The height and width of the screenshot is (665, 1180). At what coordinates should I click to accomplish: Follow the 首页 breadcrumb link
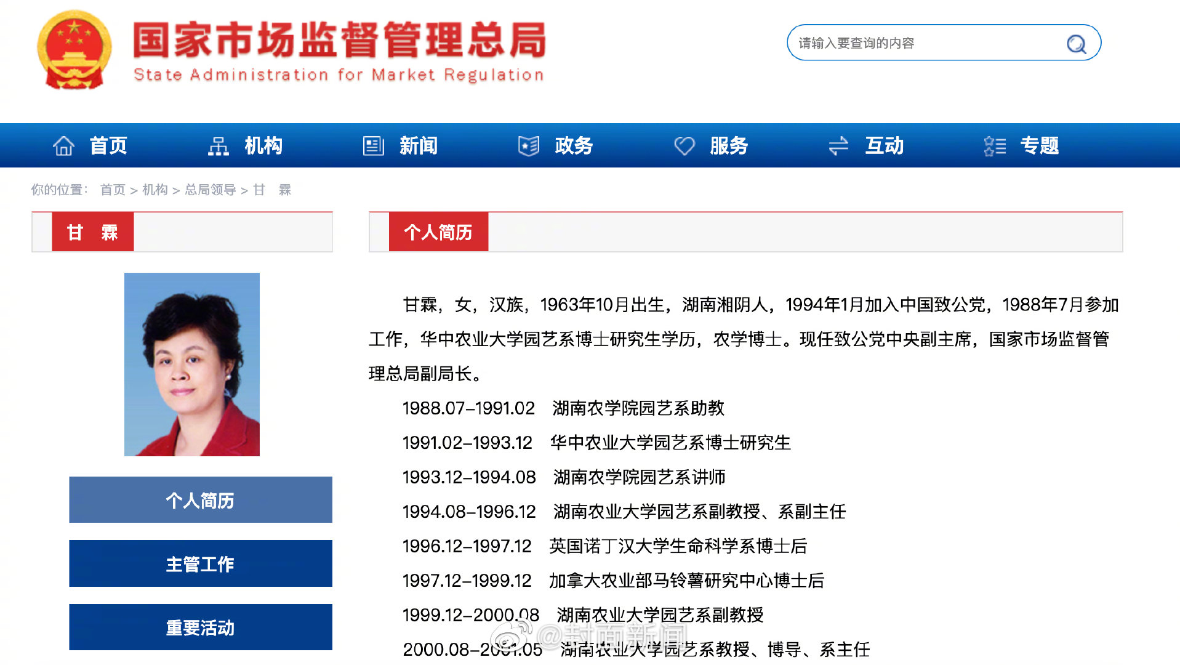[113, 190]
